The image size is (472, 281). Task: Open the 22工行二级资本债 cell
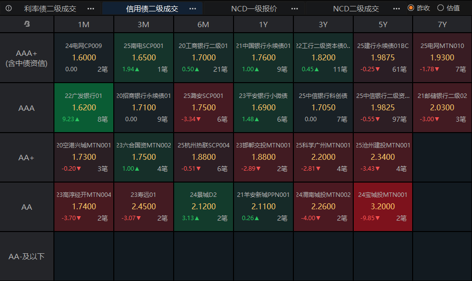[x=323, y=58]
